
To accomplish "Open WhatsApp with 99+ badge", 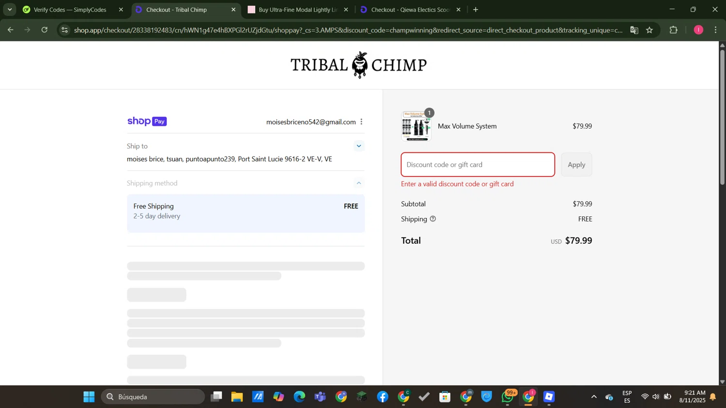I will 508,397.
